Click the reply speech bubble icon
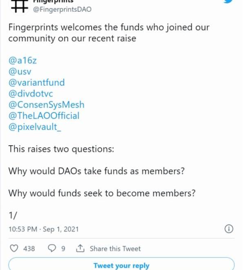245x270 pixels. 52,248
